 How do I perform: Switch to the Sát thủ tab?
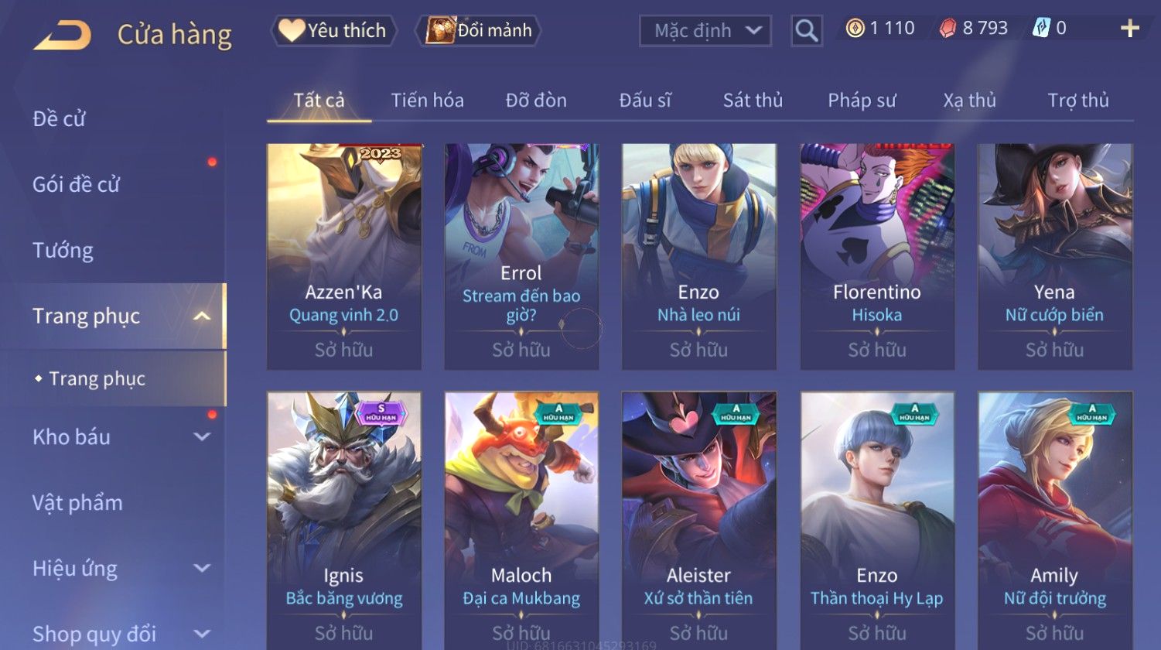(x=753, y=101)
